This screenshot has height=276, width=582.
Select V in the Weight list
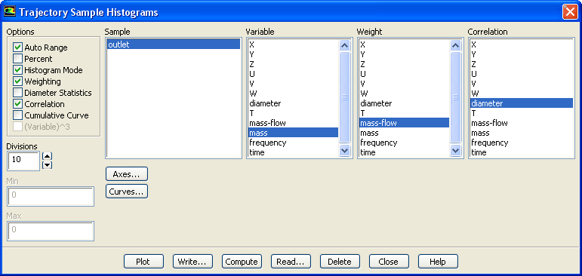[x=404, y=84]
